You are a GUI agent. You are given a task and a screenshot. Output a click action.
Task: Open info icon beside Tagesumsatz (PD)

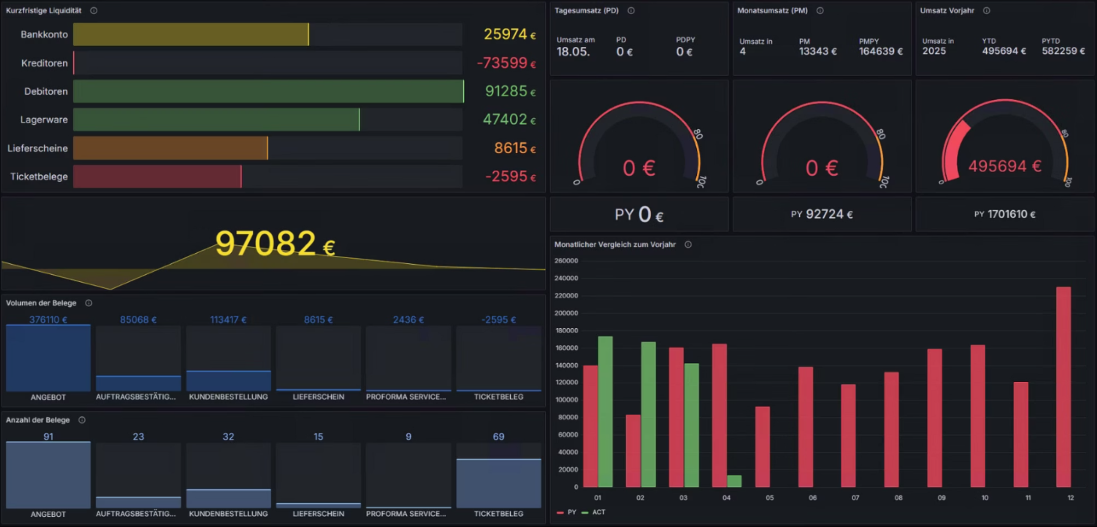(631, 11)
